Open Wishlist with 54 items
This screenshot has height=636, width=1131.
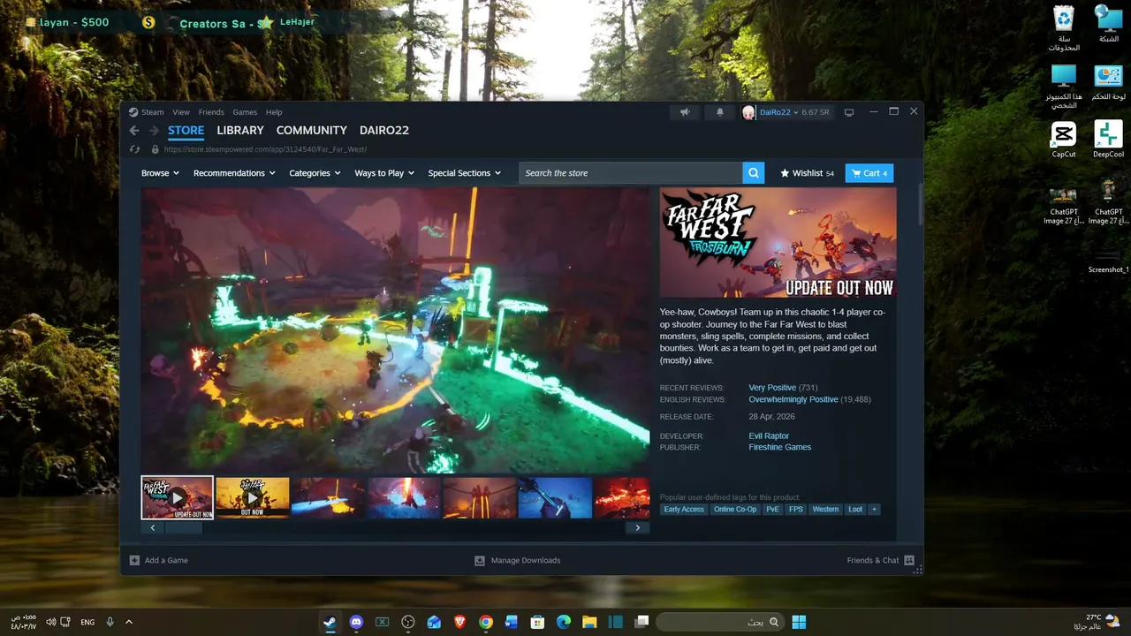[x=807, y=173]
